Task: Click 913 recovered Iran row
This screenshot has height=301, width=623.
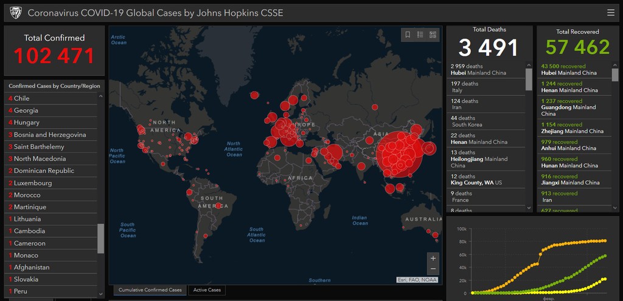Action: click(574, 197)
